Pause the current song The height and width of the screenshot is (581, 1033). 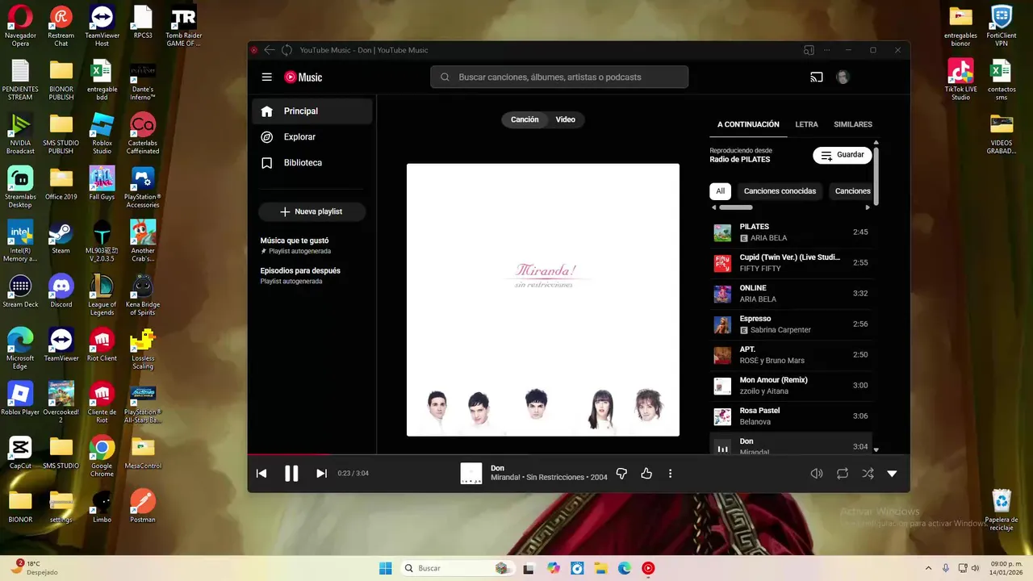(x=291, y=474)
